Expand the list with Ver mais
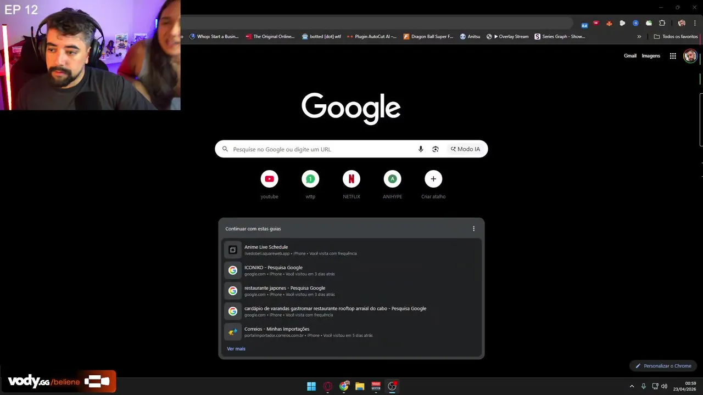Image resolution: width=703 pixels, height=395 pixels. click(236, 349)
